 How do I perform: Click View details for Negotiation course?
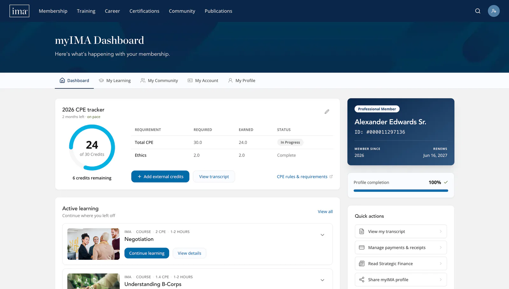click(x=189, y=253)
